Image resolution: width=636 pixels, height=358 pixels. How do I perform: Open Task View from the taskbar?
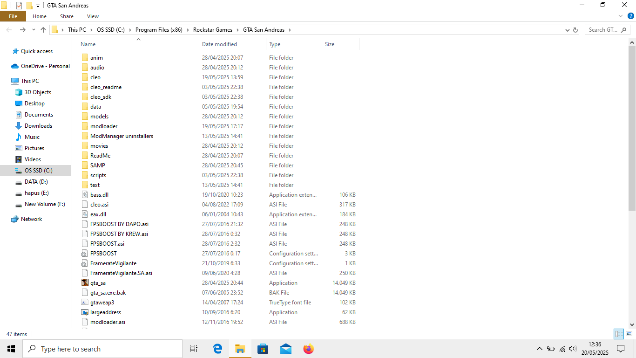[194, 349]
